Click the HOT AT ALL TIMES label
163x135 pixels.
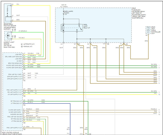coord(64,5)
